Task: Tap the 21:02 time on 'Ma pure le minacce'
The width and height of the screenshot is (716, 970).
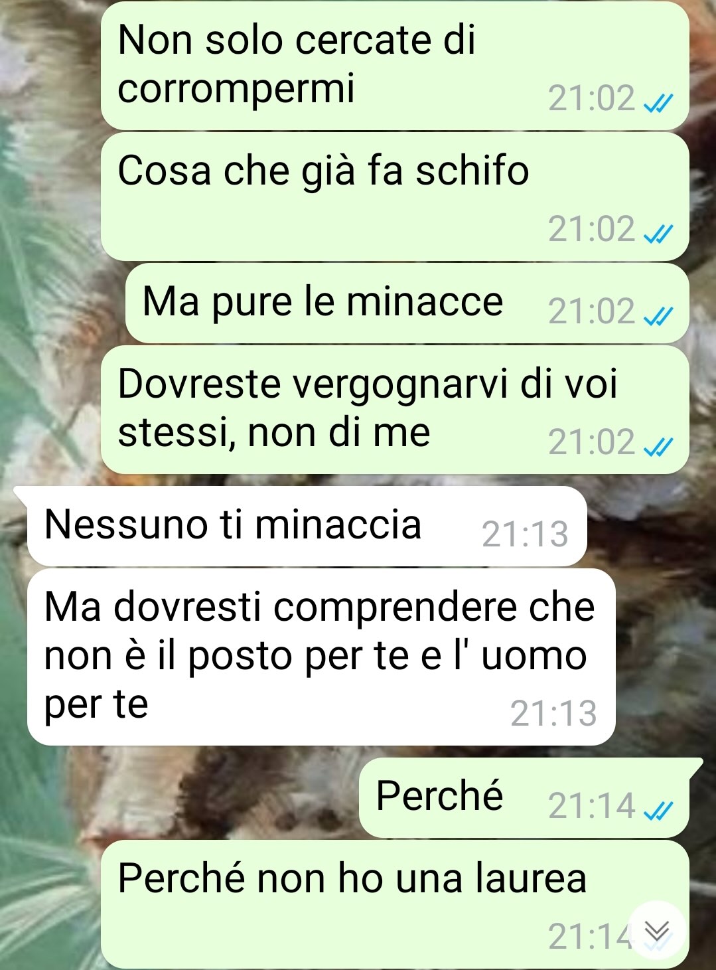Action: [x=591, y=311]
